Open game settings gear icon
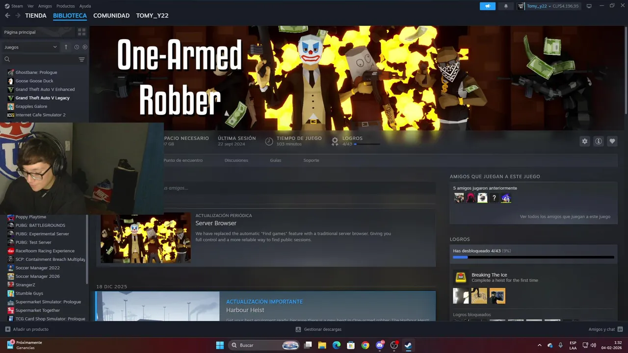628x353 pixels. pos(585,141)
